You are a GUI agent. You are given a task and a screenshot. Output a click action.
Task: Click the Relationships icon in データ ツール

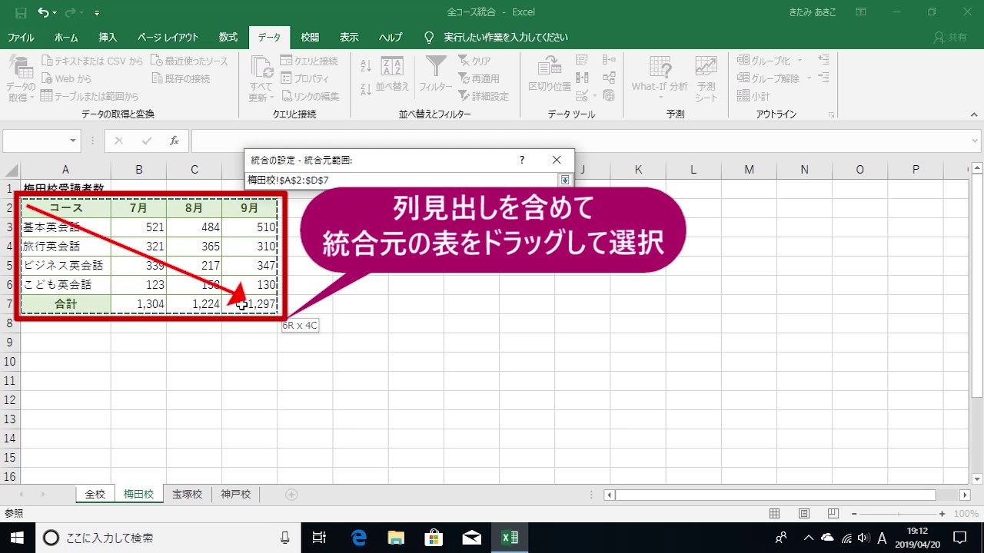[x=609, y=78]
